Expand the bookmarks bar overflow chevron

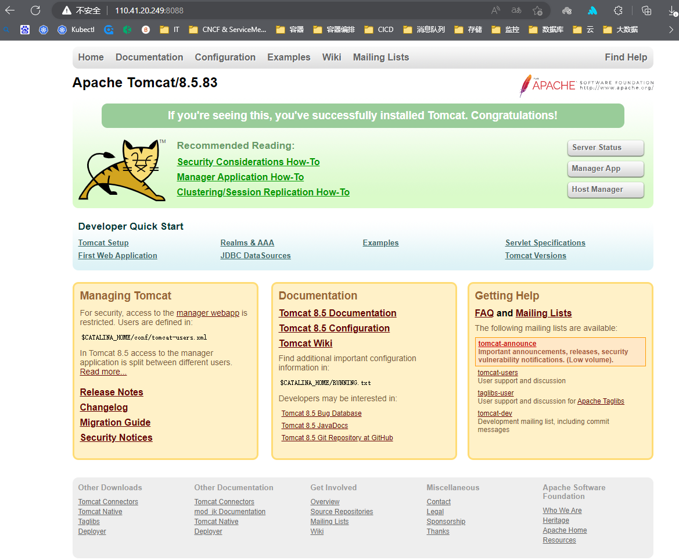671,30
